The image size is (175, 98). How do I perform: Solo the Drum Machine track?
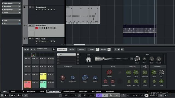point(33,25)
